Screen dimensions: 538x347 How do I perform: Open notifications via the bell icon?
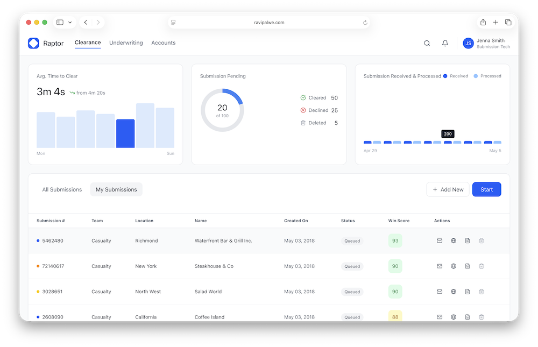click(445, 43)
